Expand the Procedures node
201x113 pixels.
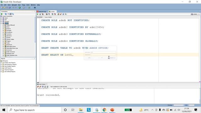point(3,32)
